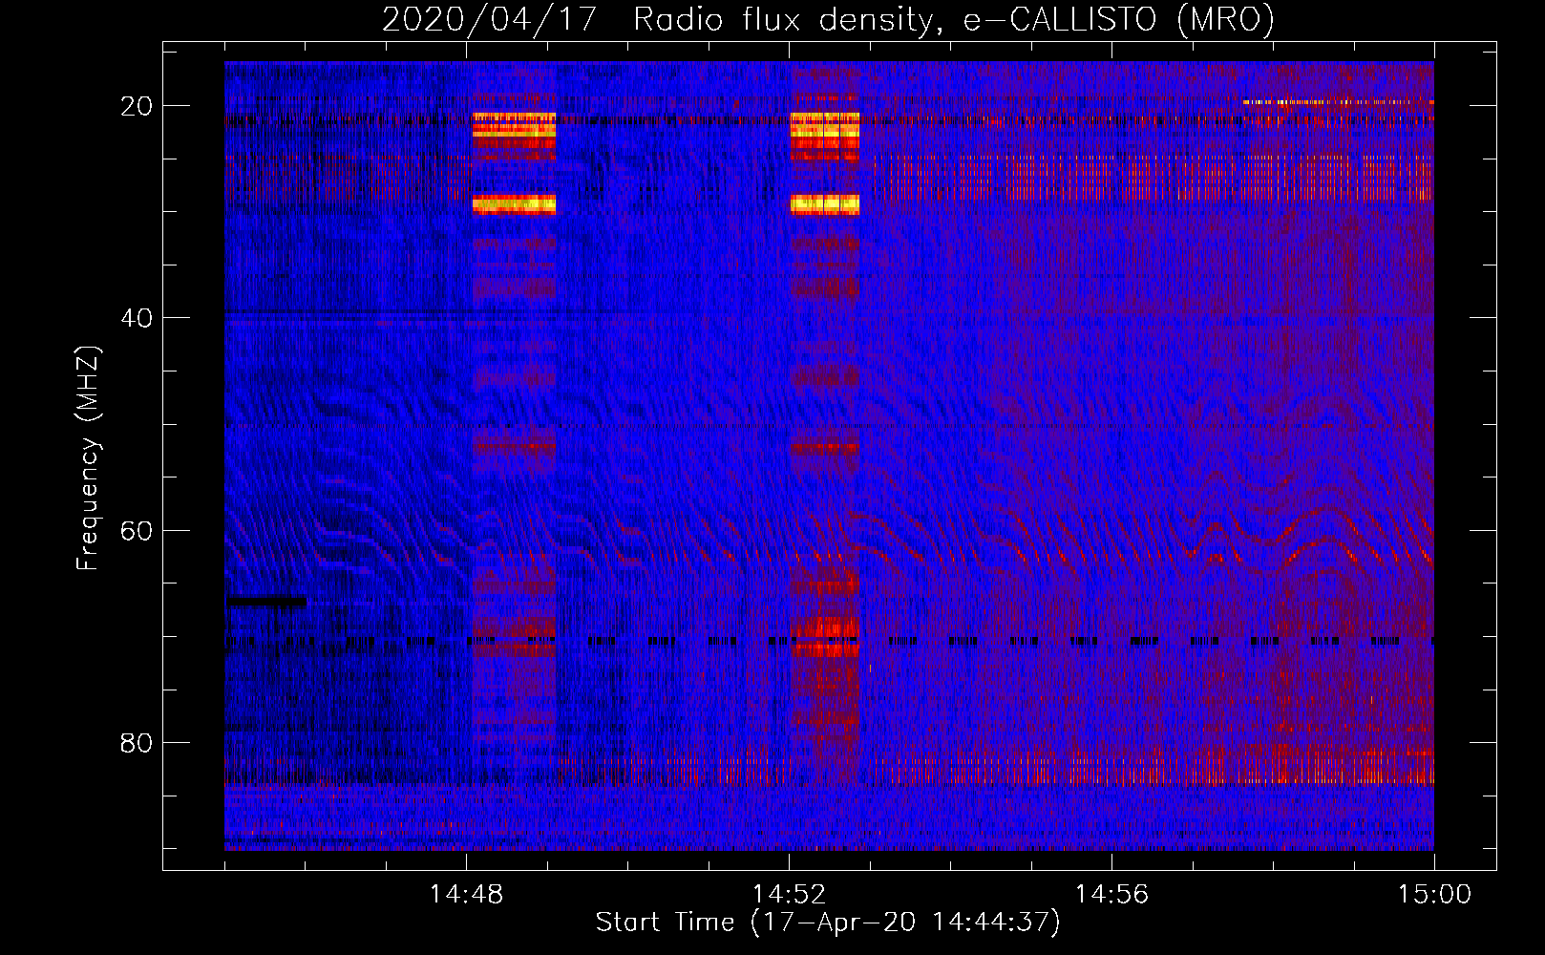Click the 14:48 time tick label
The height and width of the screenshot is (955, 1545).
point(466,894)
